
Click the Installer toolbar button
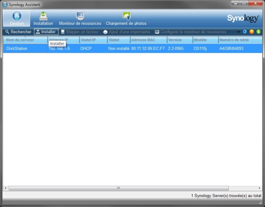coord(46,32)
